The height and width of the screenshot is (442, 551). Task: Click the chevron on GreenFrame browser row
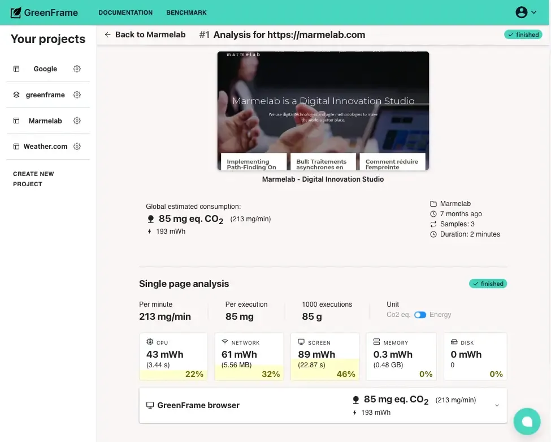click(497, 405)
